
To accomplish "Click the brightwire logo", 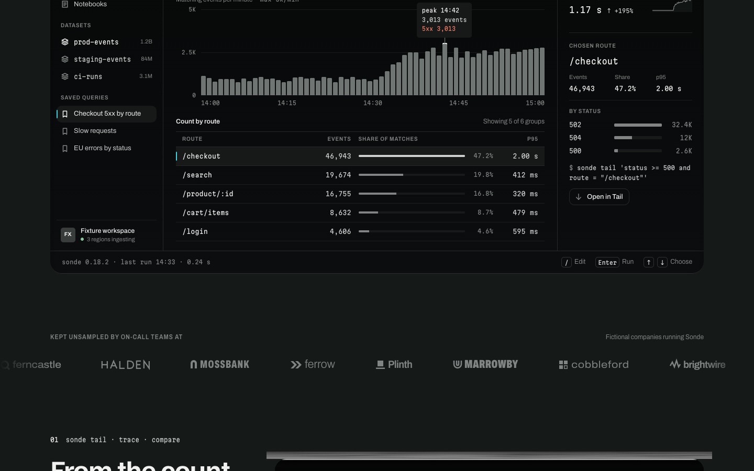I will pyautogui.click(x=697, y=364).
